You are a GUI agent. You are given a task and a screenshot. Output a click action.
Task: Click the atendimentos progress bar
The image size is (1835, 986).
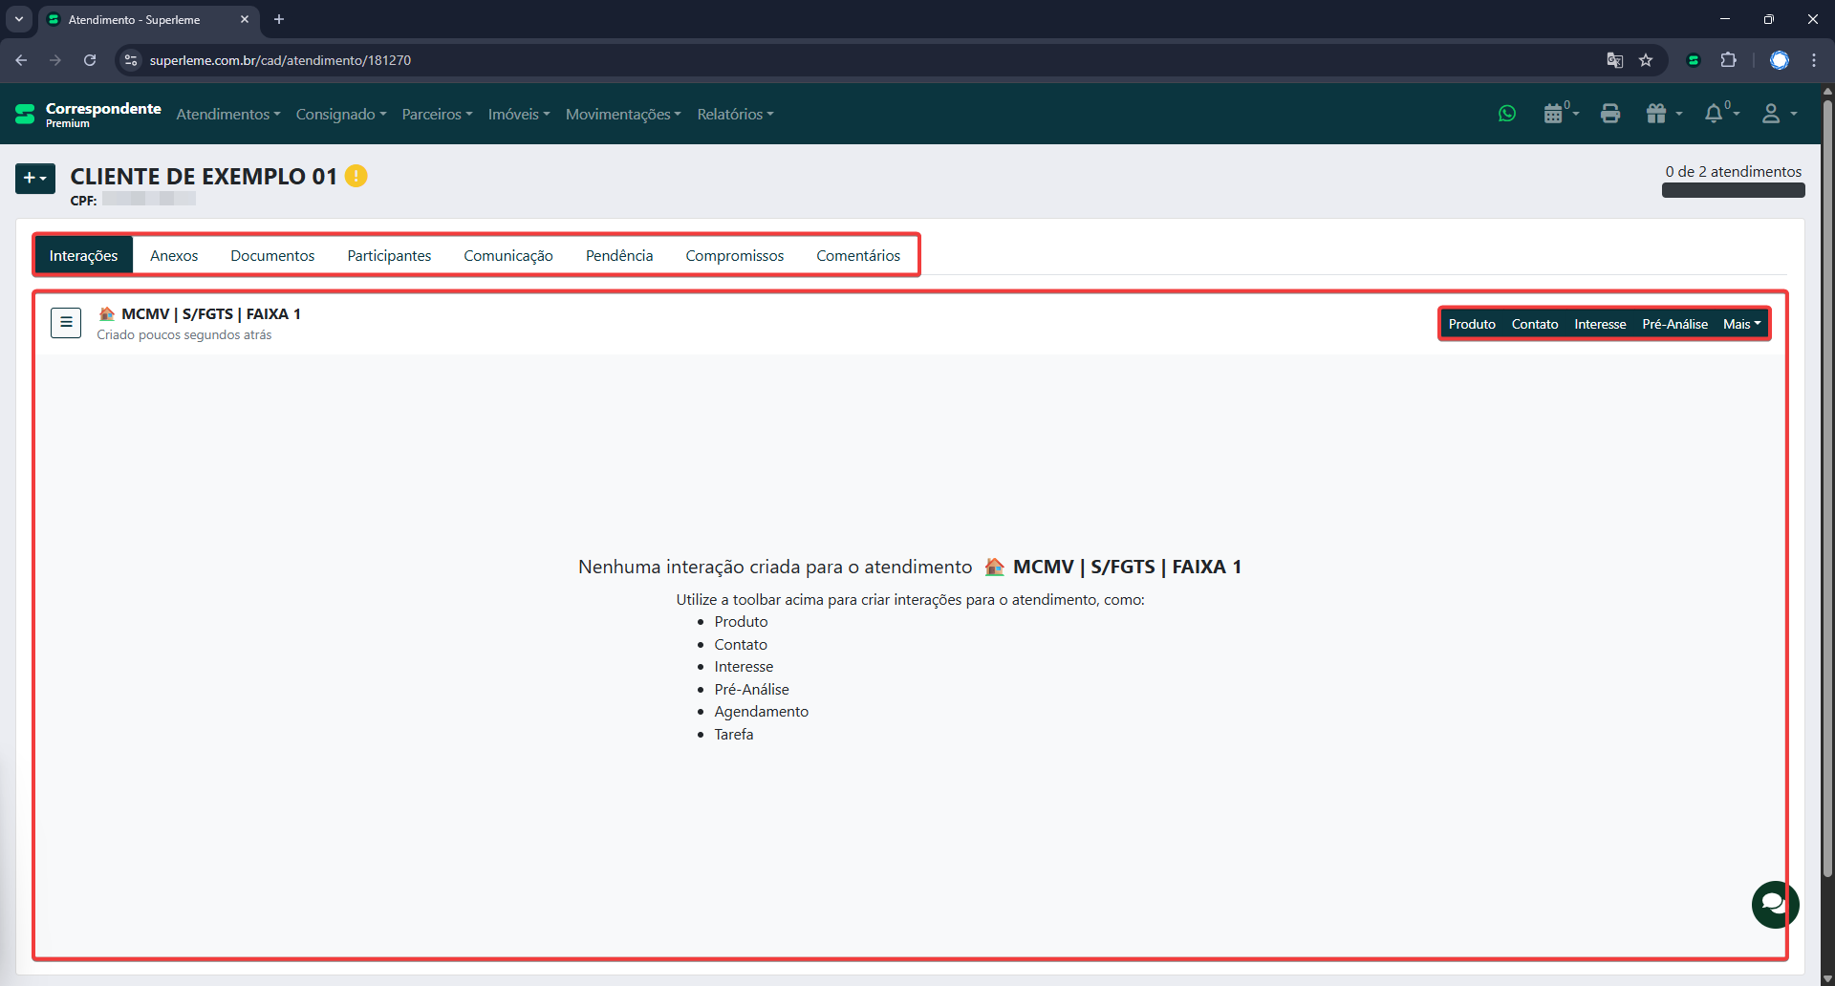[1733, 190]
